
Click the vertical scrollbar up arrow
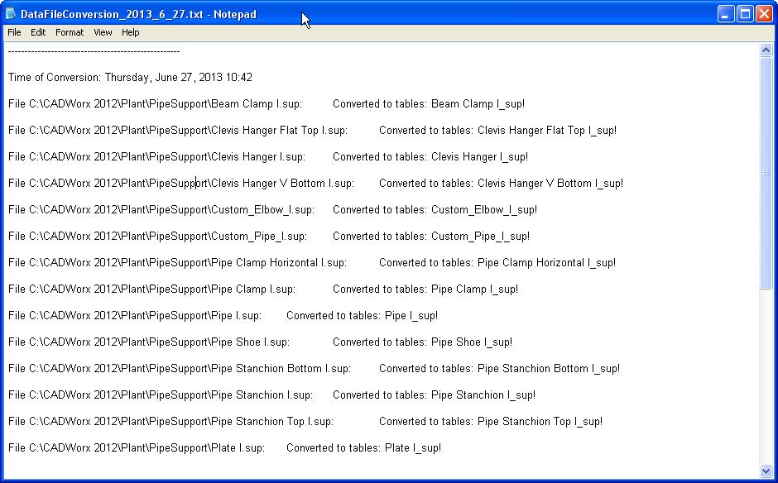[x=766, y=50]
